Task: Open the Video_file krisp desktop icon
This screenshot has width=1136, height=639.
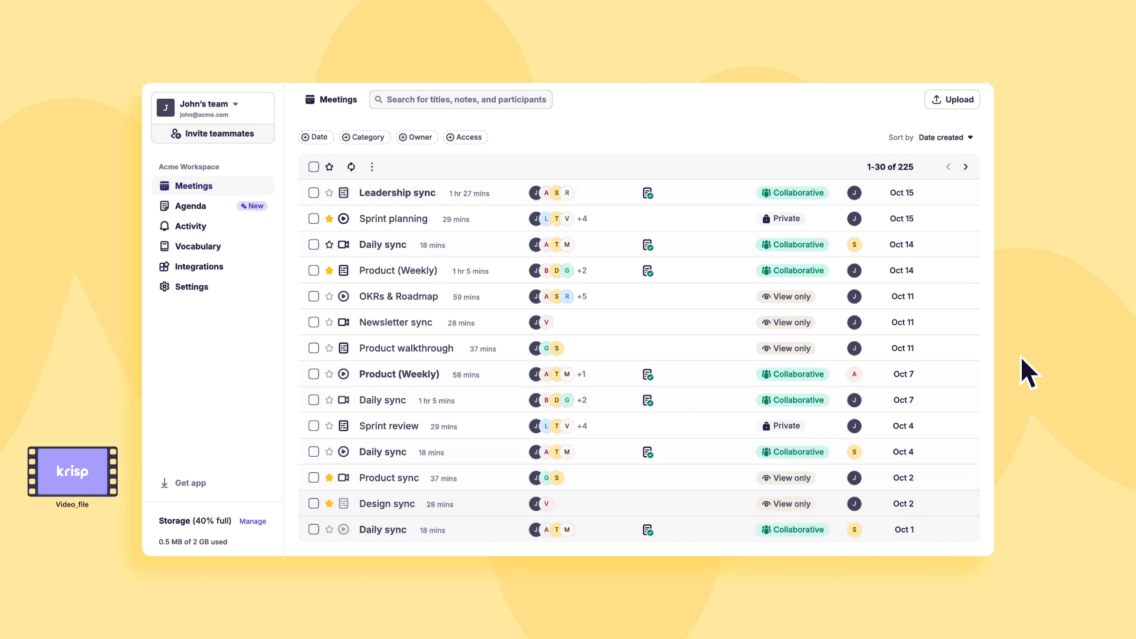Action: [72, 472]
